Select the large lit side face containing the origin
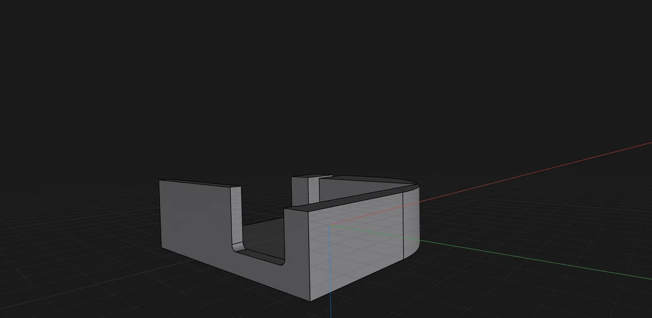Image resolution: width=652 pixels, height=318 pixels. click(x=356, y=239)
